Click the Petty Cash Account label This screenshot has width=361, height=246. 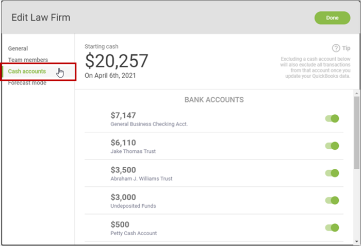pos(134,233)
